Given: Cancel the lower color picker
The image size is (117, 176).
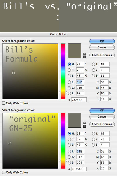Looking at the screenshot, I should 102,117.
